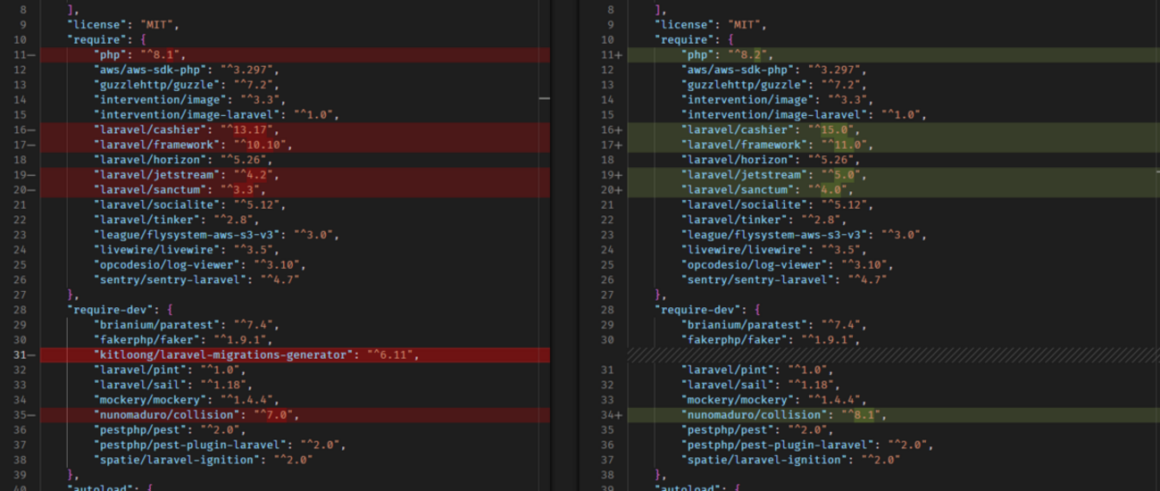Select aws/aws-sdk-php line in the right pane
The height and width of the screenshot is (491, 1160).
coord(775,70)
